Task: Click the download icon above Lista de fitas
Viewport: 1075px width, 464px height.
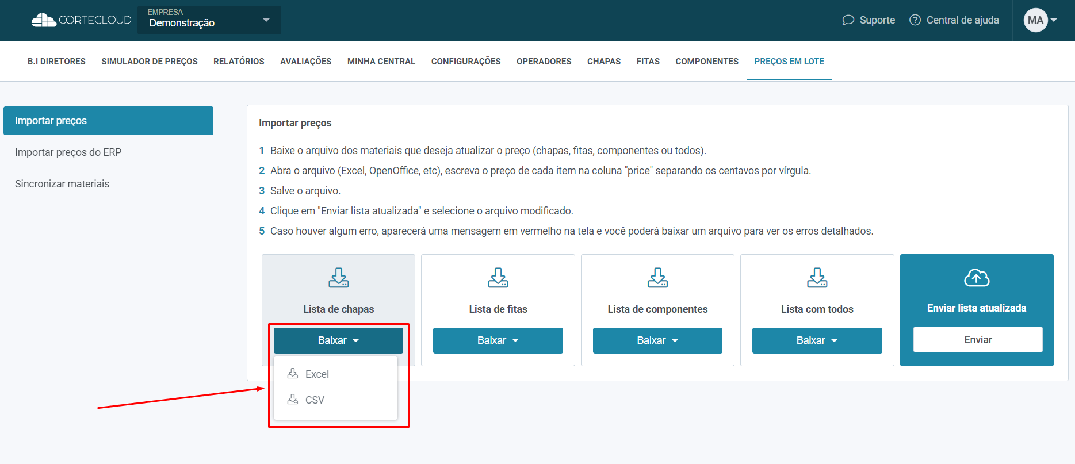Action: coord(498,278)
